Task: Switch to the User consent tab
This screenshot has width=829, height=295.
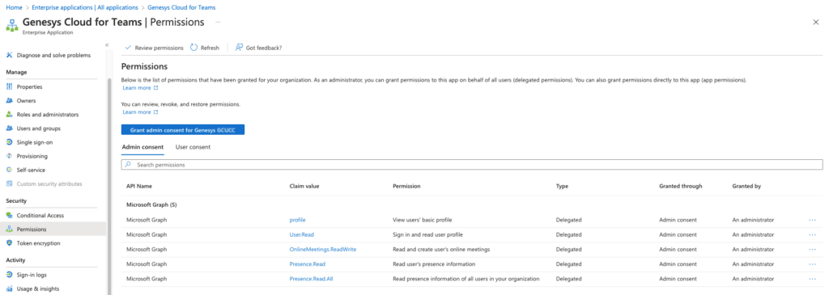Action: coord(193,147)
